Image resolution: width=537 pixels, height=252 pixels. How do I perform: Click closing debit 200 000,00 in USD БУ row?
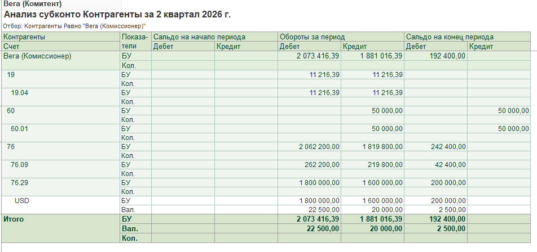pyautogui.click(x=448, y=201)
